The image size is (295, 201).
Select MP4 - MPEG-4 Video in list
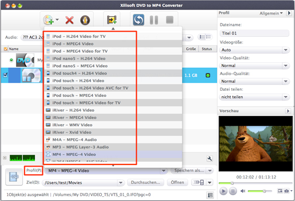pos(113,154)
